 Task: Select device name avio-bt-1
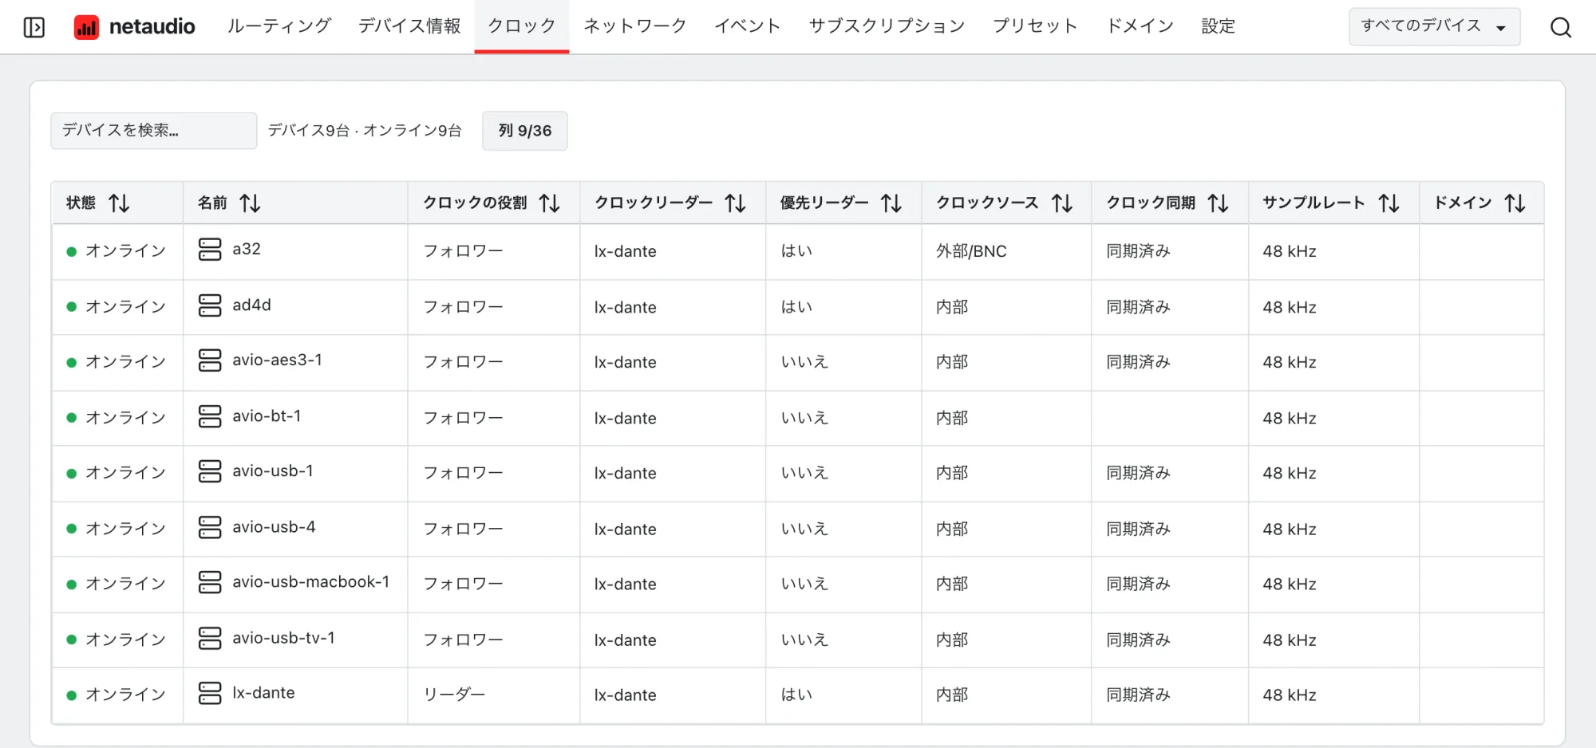[x=267, y=415]
